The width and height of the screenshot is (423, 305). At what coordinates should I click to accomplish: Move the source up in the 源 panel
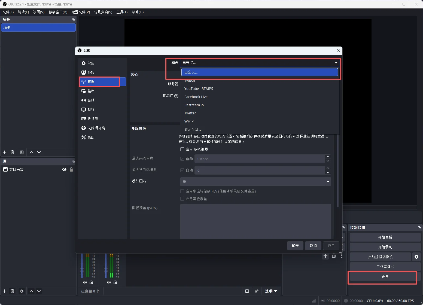point(31,291)
